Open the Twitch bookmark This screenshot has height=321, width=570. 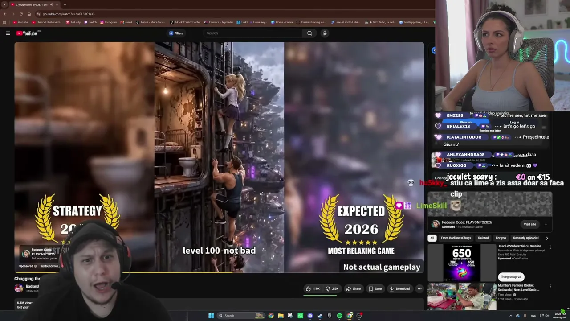(x=90, y=22)
